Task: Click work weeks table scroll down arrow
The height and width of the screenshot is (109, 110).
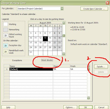Action: 88,98
